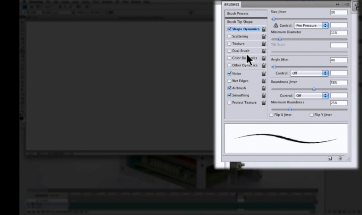This screenshot has width=362, height=215.
Task: Lock the Scattering settings
Action: [x=264, y=37]
